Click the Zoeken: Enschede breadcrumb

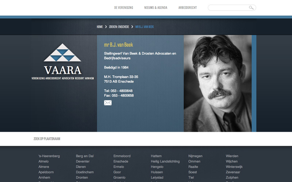pyautogui.click(x=119, y=27)
